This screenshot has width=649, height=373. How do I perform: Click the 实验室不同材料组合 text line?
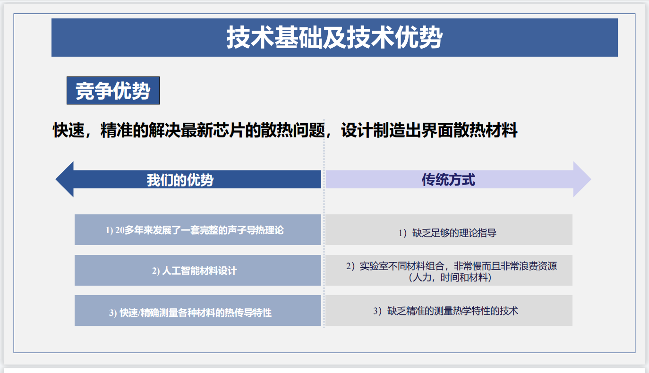pyautogui.click(x=451, y=266)
